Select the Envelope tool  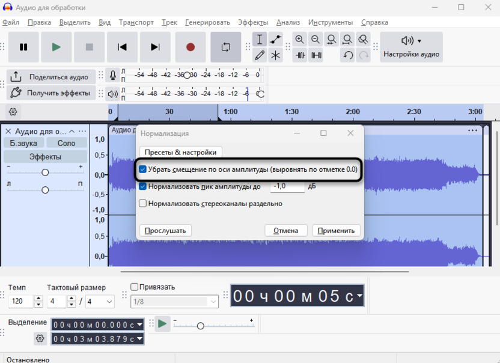tap(275, 40)
